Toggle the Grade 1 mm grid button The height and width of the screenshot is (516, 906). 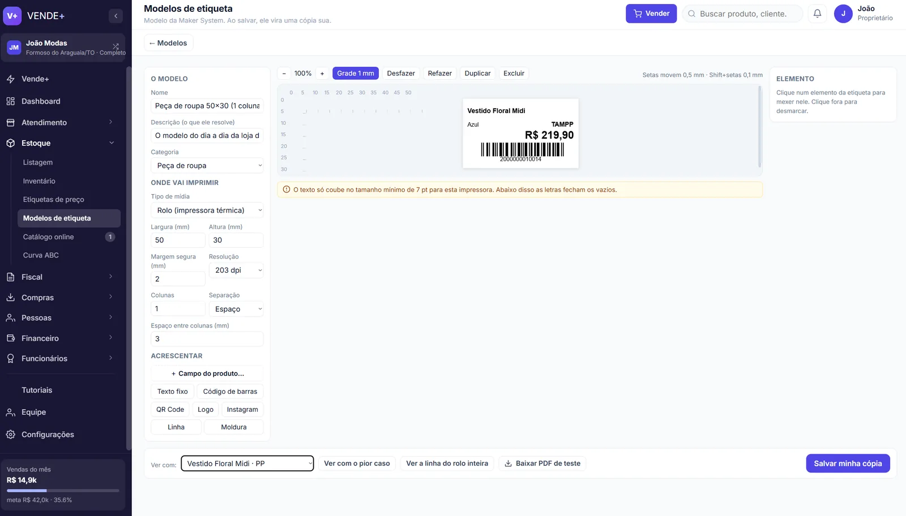(x=356, y=74)
